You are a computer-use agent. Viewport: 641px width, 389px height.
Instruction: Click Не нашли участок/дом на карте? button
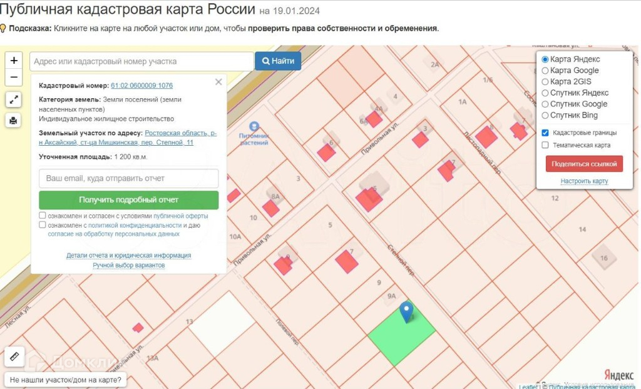65,380
